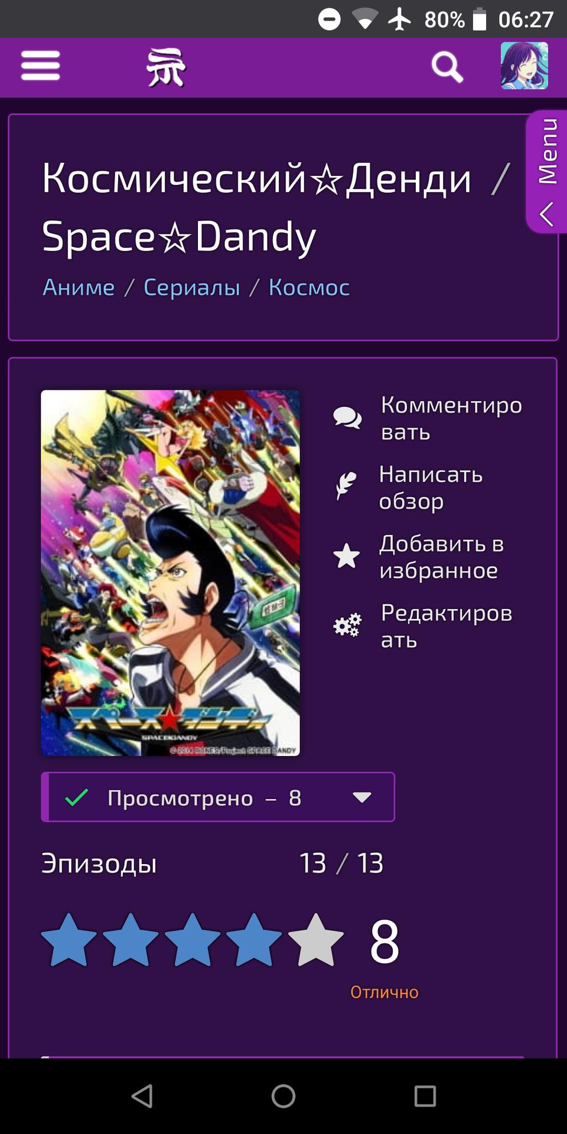Toggle the green Просмотрено checkmark
The image size is (567, 1134).
click(77, 797)
